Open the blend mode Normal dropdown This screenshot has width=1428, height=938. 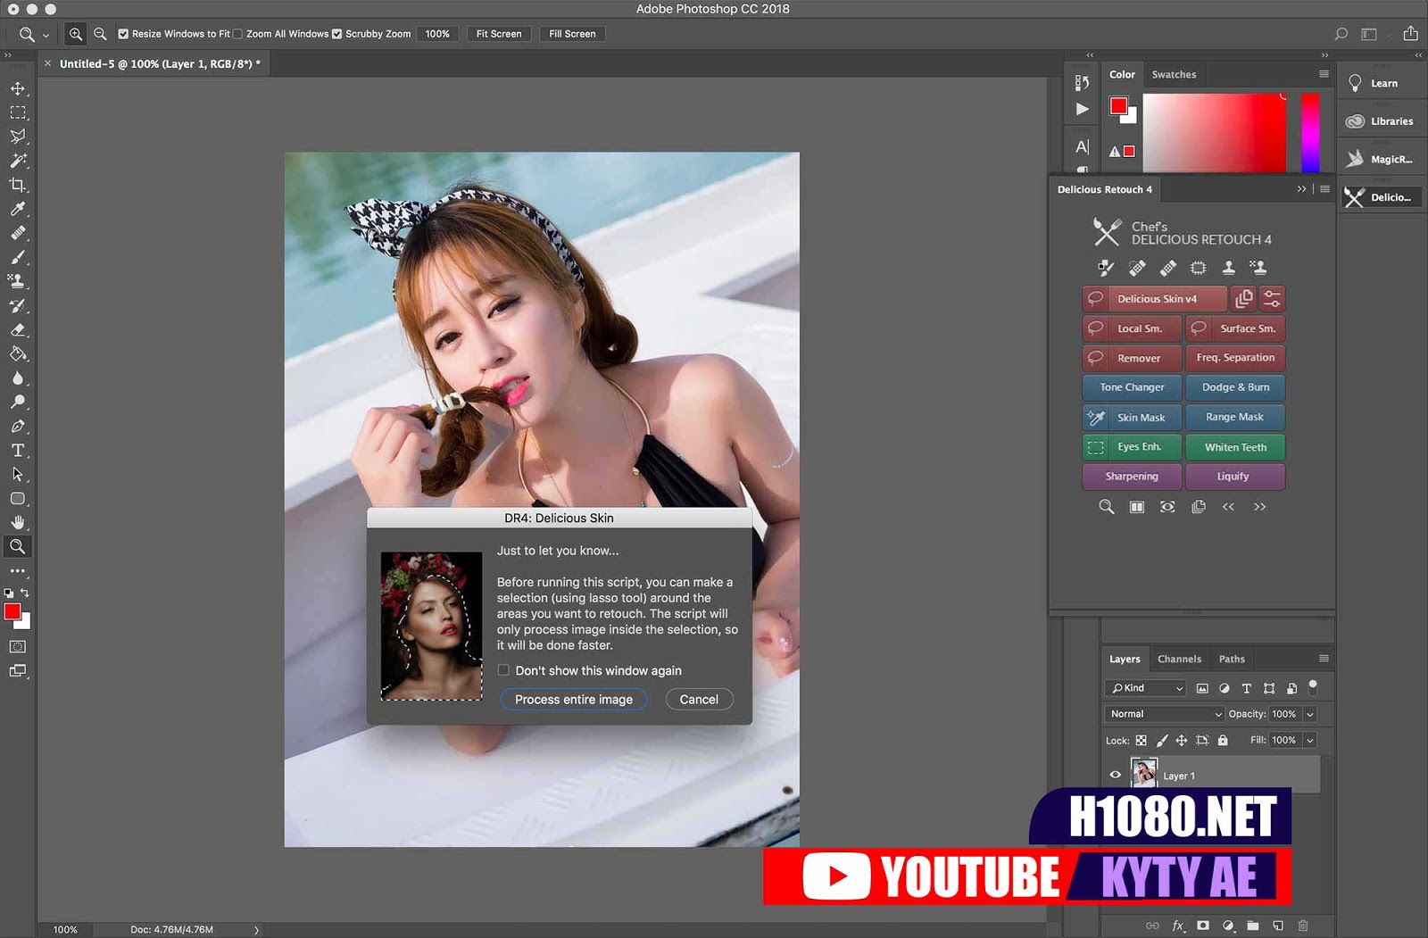(1164, 714)
